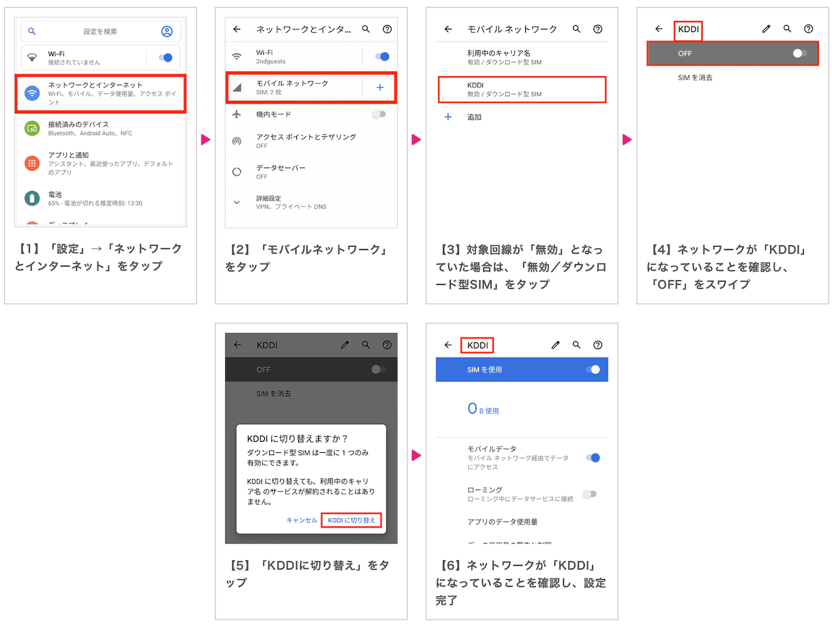Open アプリのデータ使用量
This screenshot has height=627, width=832.
click(x=503, y=522)
